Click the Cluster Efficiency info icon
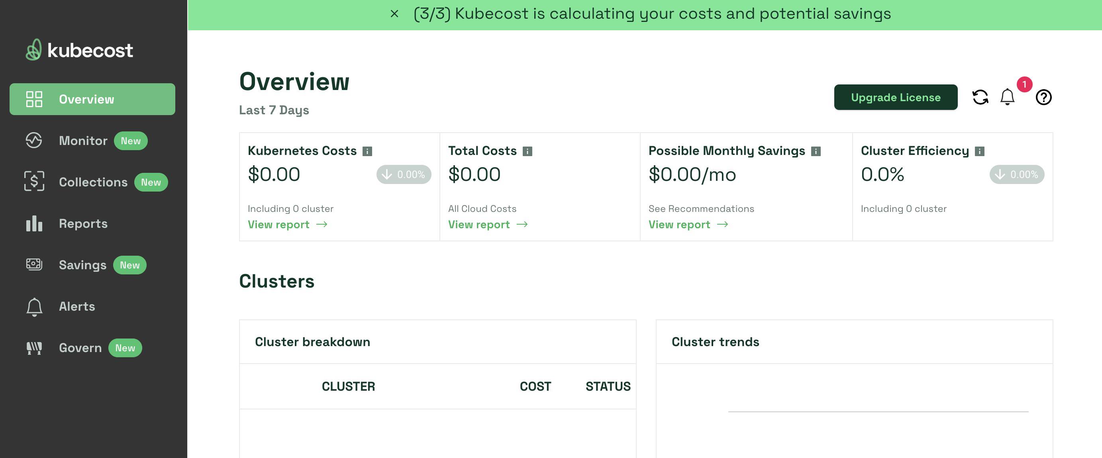Image resolution: width=1102 pixels, height=458 pixels. (980, 151)
